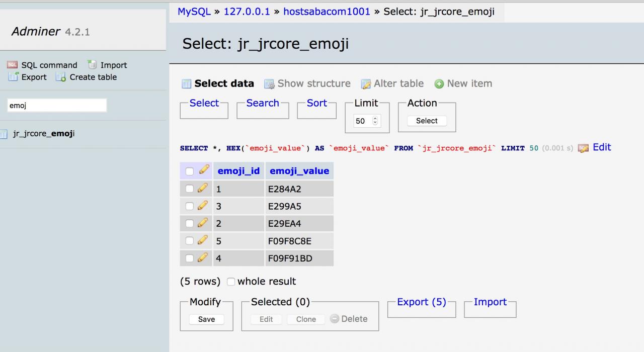Open the Show structure tab

coord(313,83)
